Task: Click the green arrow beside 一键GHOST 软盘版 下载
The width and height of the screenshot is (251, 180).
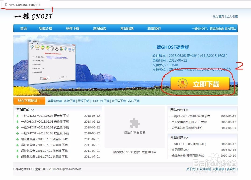Action: click(x=18, y=133)
